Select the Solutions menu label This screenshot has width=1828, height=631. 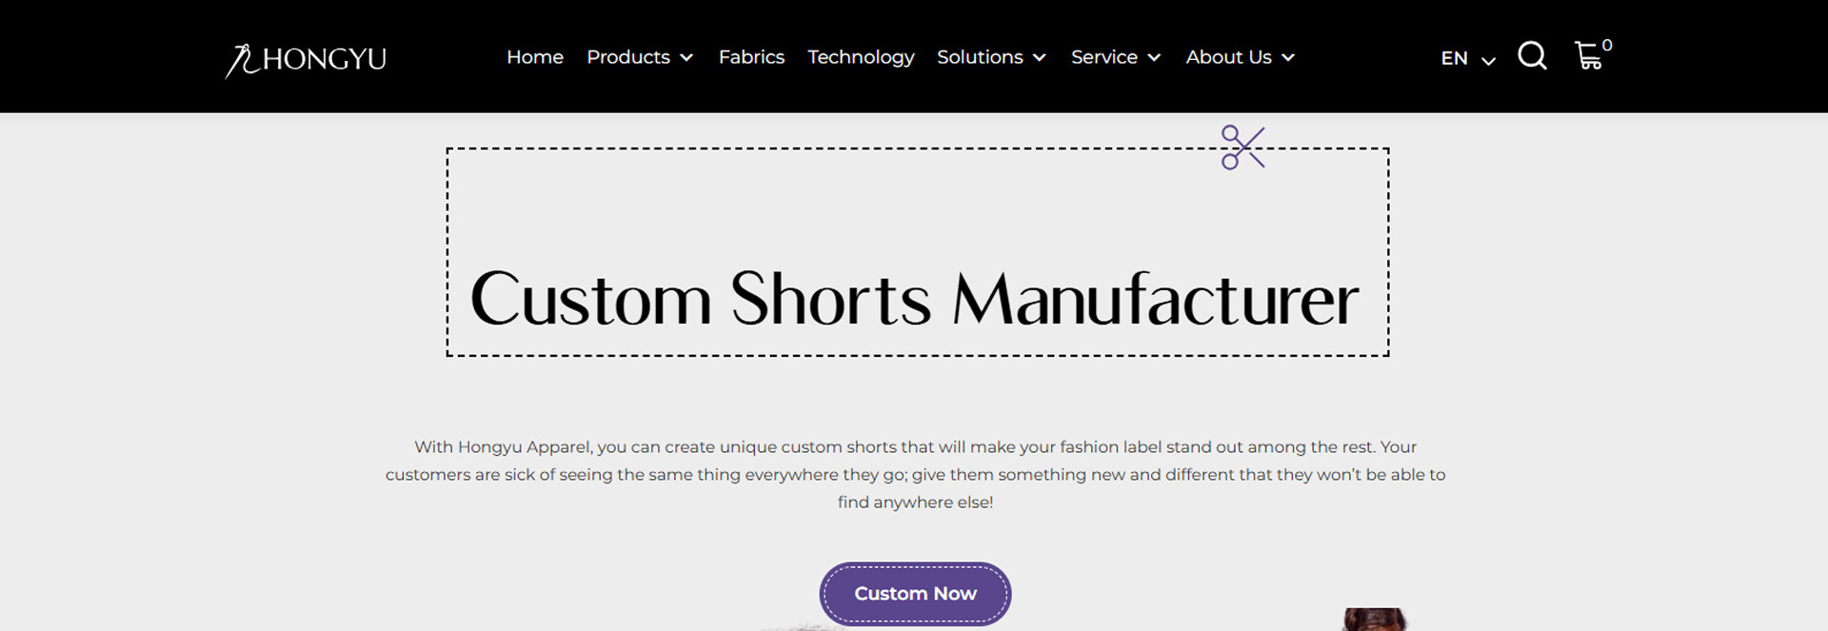(980, 57)
